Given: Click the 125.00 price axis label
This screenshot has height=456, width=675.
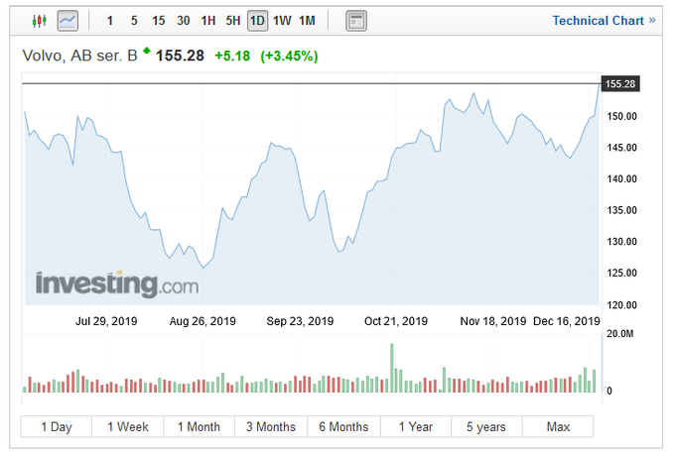Looking at the screenshot, I should click(x=622, y=273).
